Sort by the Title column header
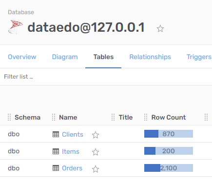Image resolution: width=212 pixels, height=185 pixels. tap(126, 117)
